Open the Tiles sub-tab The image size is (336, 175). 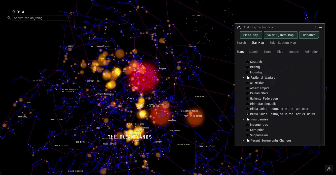pyautogui.click(x=280, y=52)
